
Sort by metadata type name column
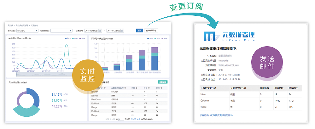tap(126, 88)
